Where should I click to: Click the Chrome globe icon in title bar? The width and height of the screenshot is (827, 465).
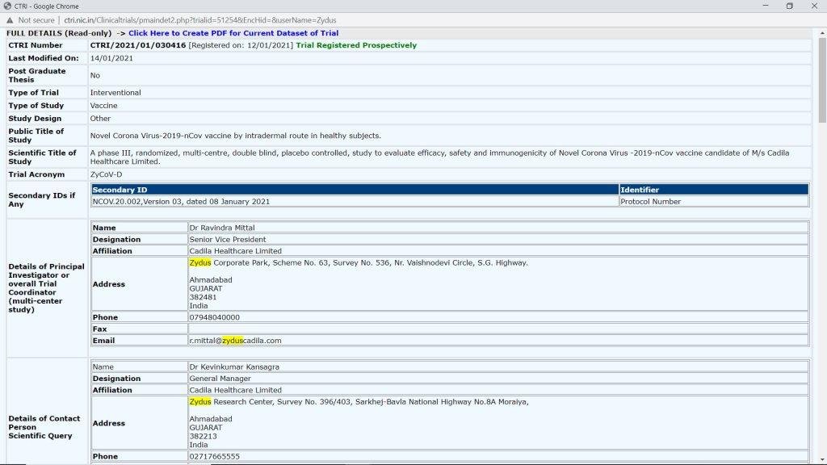coord(6,6)
